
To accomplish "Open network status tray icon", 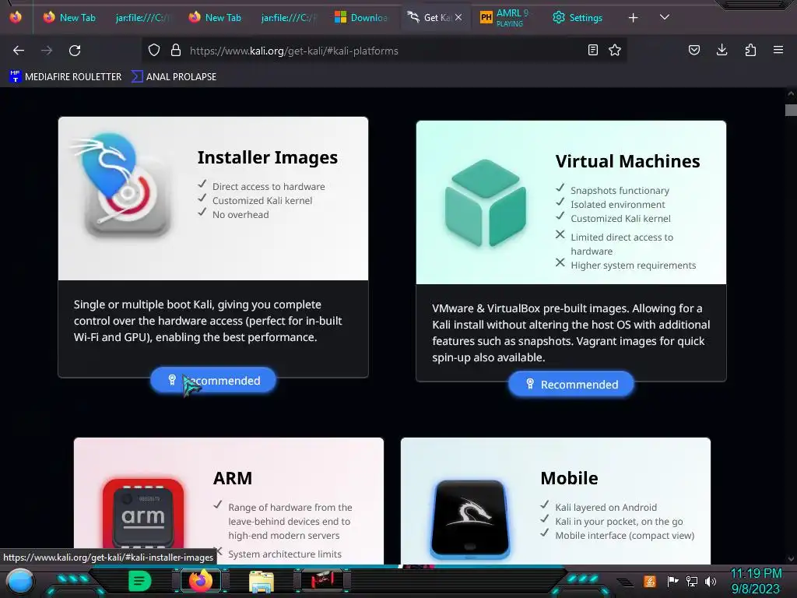I will pos(691,581).
